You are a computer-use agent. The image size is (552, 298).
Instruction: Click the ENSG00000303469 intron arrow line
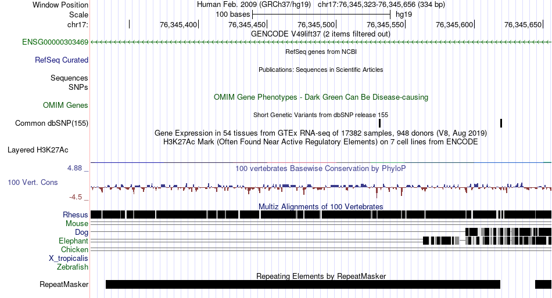pos(321,42)
